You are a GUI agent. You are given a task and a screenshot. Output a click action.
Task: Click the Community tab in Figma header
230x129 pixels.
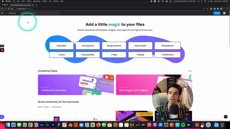tap(12, 13)
